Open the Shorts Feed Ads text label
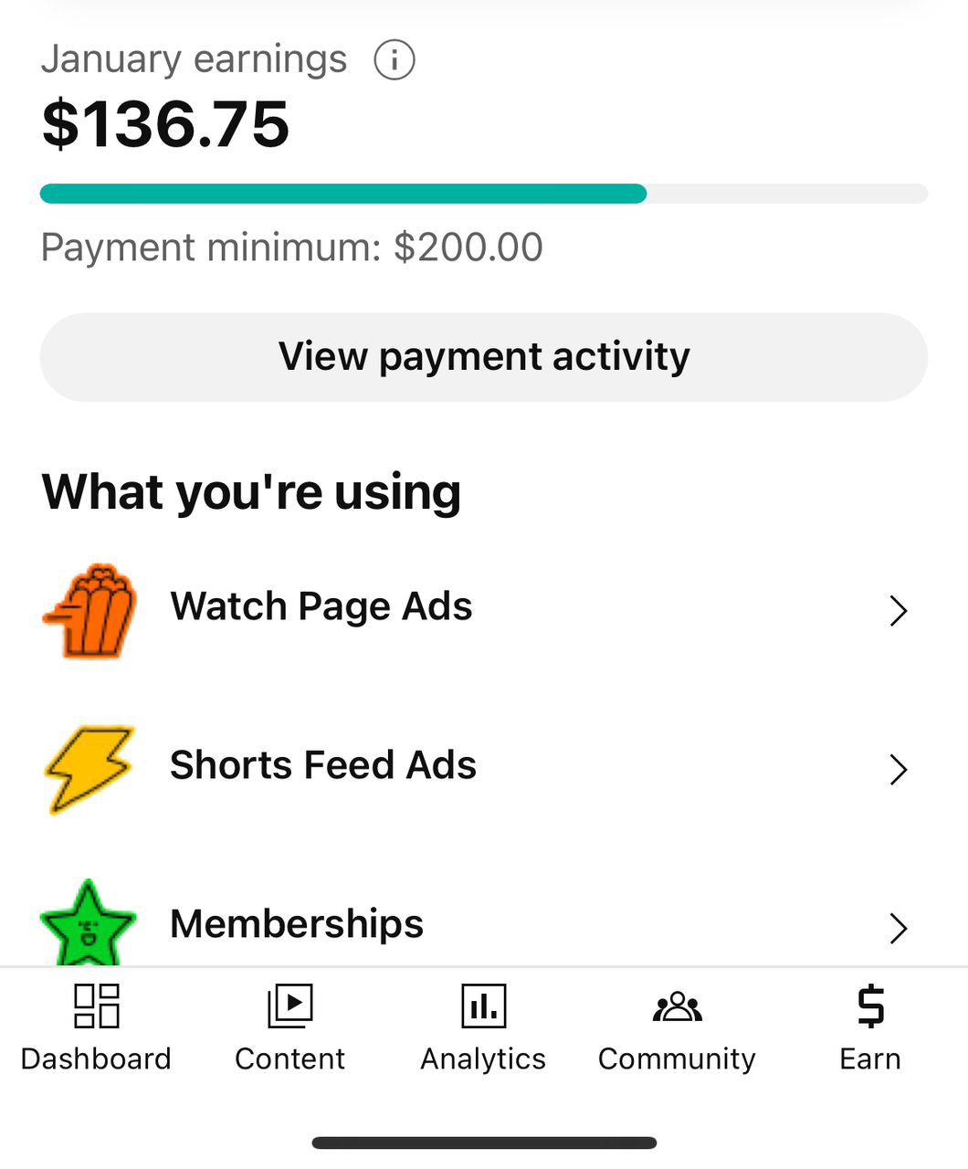The width and height of the screenshot is (968, 1169). click(323, 765)
